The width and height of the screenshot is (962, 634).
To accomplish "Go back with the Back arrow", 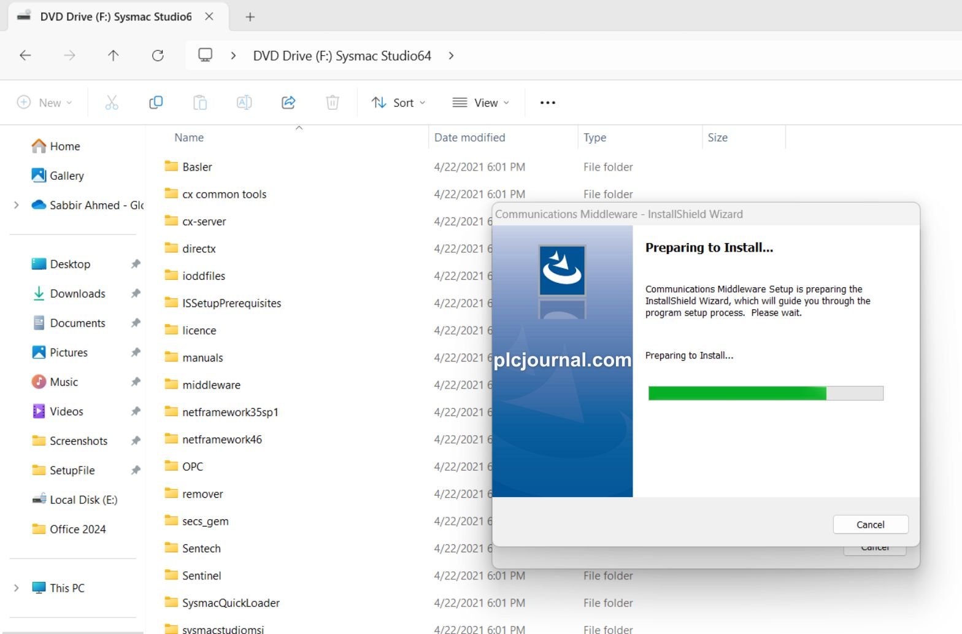I will [x=25, y=55].
